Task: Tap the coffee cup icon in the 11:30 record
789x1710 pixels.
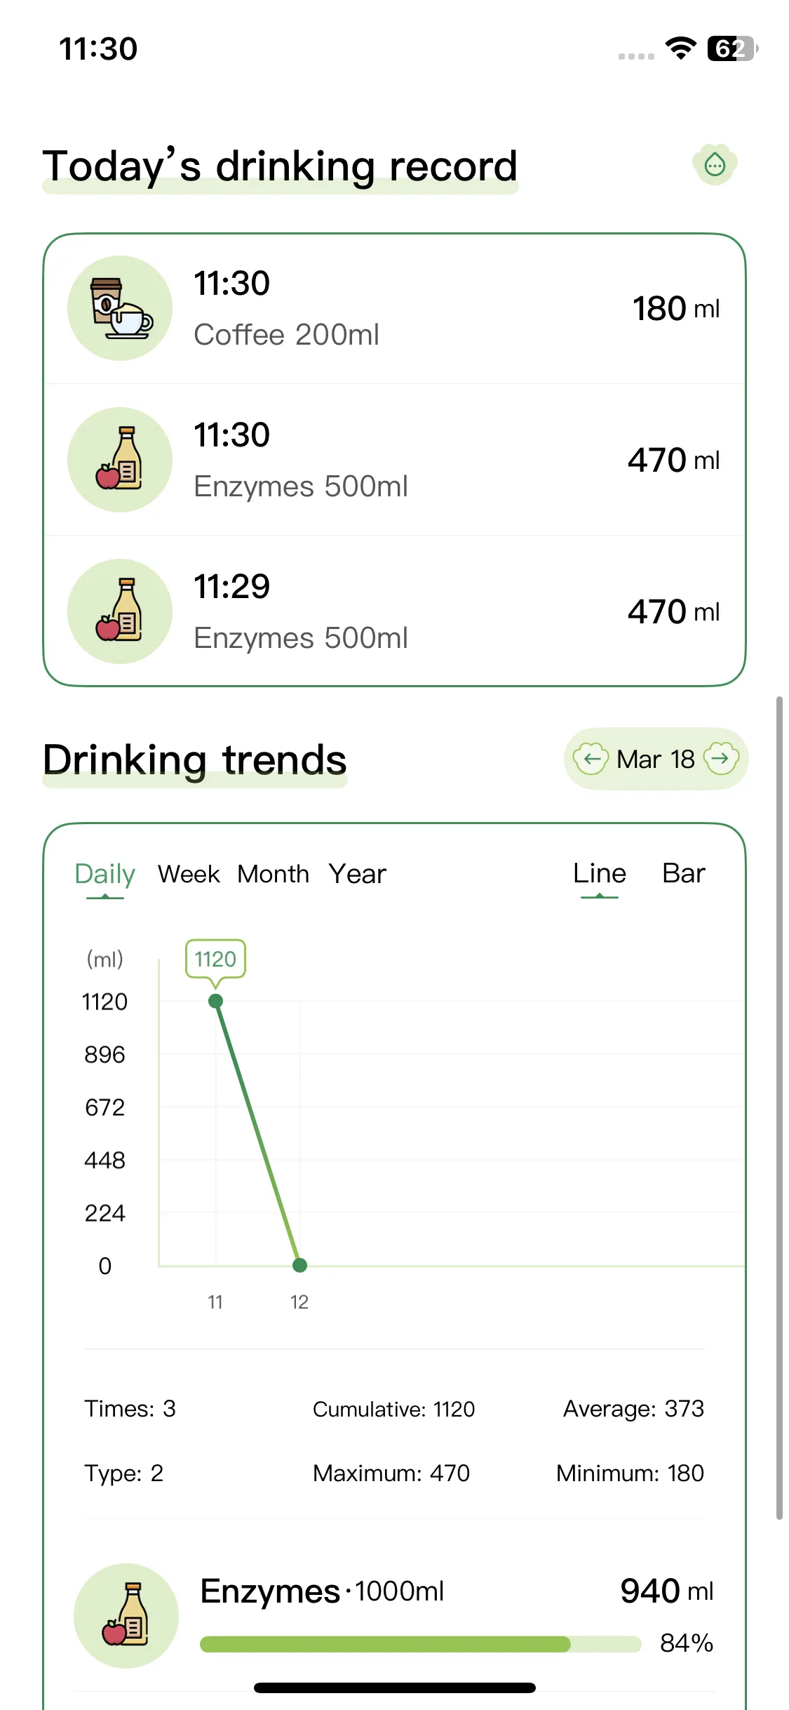Action: click(x=120, y=308)
